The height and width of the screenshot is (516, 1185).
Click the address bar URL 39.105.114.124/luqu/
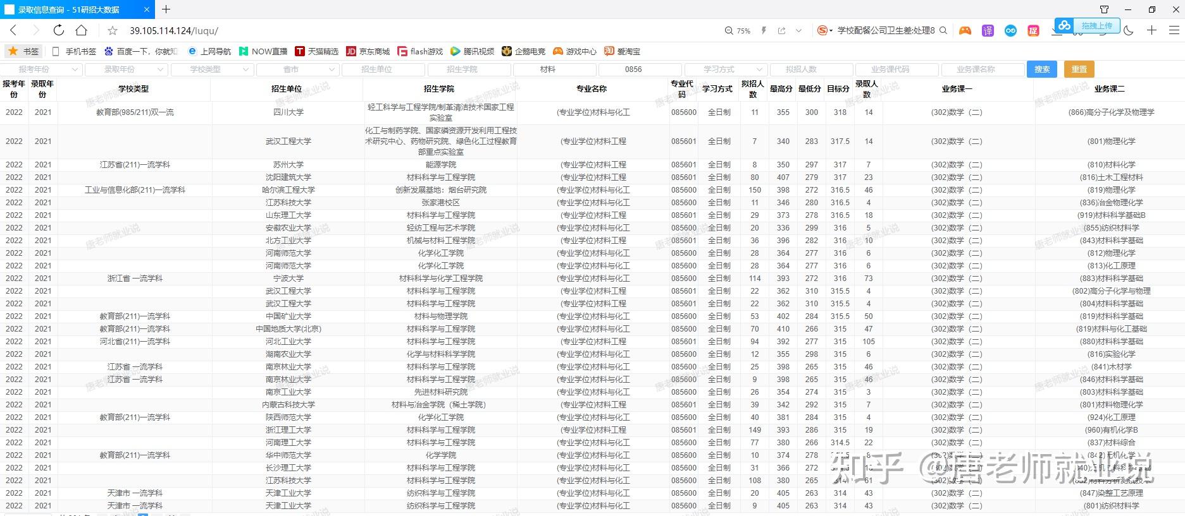click(x=174, y=30)
